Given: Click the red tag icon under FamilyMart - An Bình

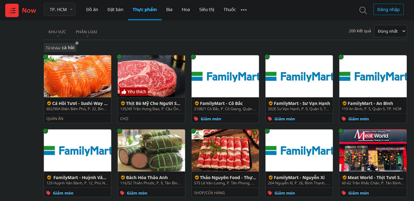Looking at the screenshot, I should tap(344, 119).
